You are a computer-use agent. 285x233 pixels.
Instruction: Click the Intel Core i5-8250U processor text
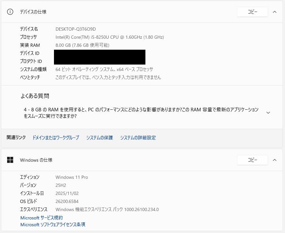pyautogui.click(x=110, y=37)
